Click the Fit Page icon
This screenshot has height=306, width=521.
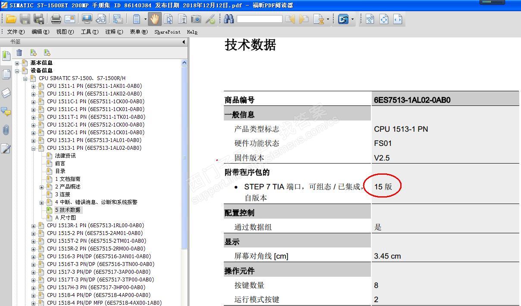pyautogui.click(x=384, y=19)
